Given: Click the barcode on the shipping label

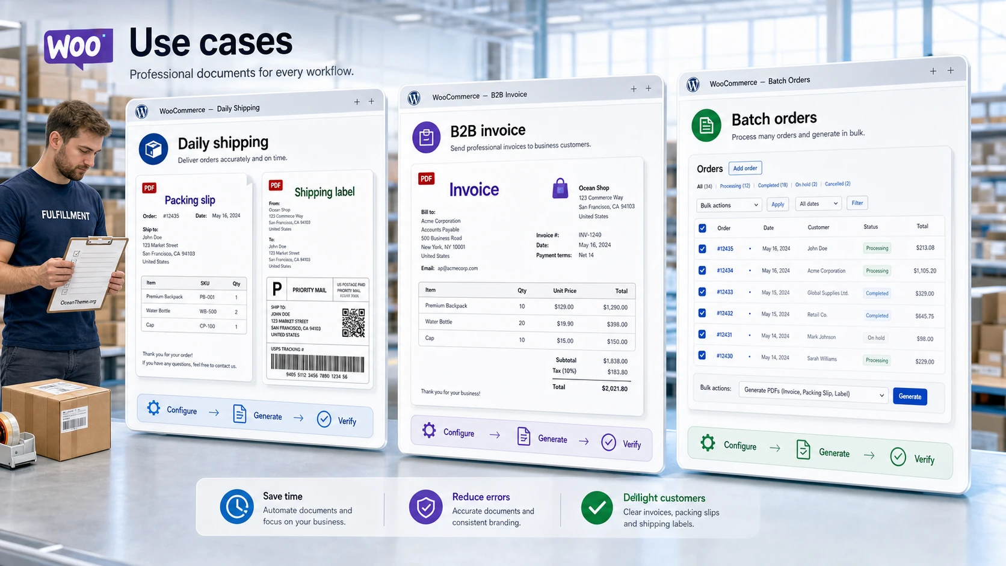Looking at the screenshot, I should (x=317, y=363).
